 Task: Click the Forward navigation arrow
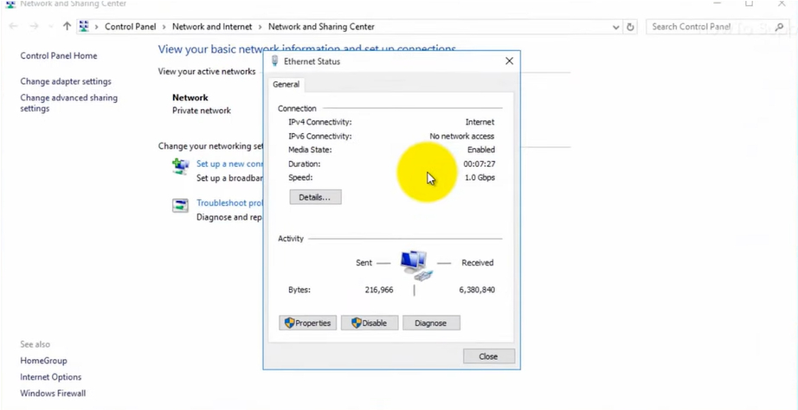point(33,27)
